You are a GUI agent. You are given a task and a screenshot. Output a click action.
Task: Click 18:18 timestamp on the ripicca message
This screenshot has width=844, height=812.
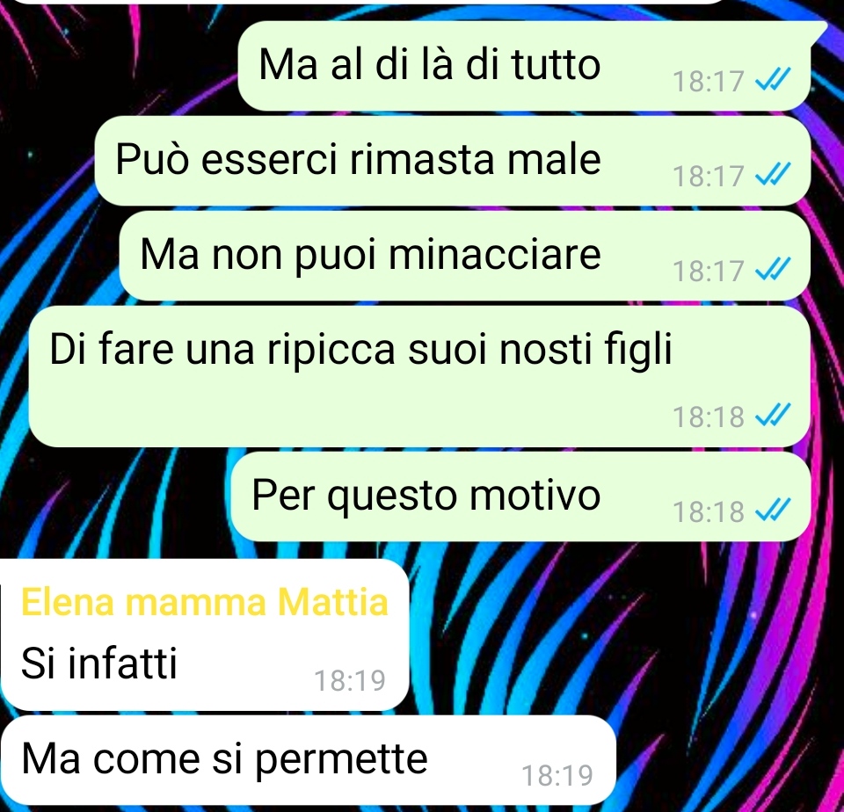point(709,417)
